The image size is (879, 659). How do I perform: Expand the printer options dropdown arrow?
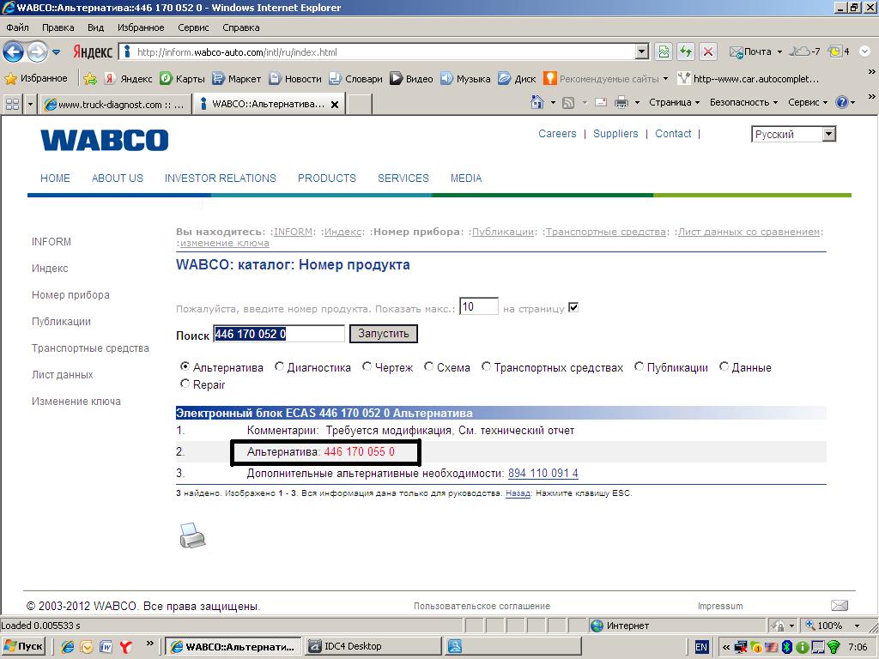click(x=637, y=103)
